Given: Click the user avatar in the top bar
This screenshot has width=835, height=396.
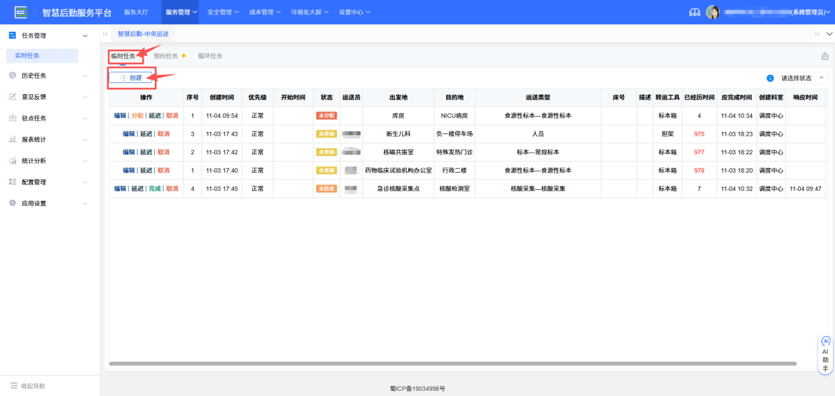Looking at the screenshot, I should click(x=712, y=11).
